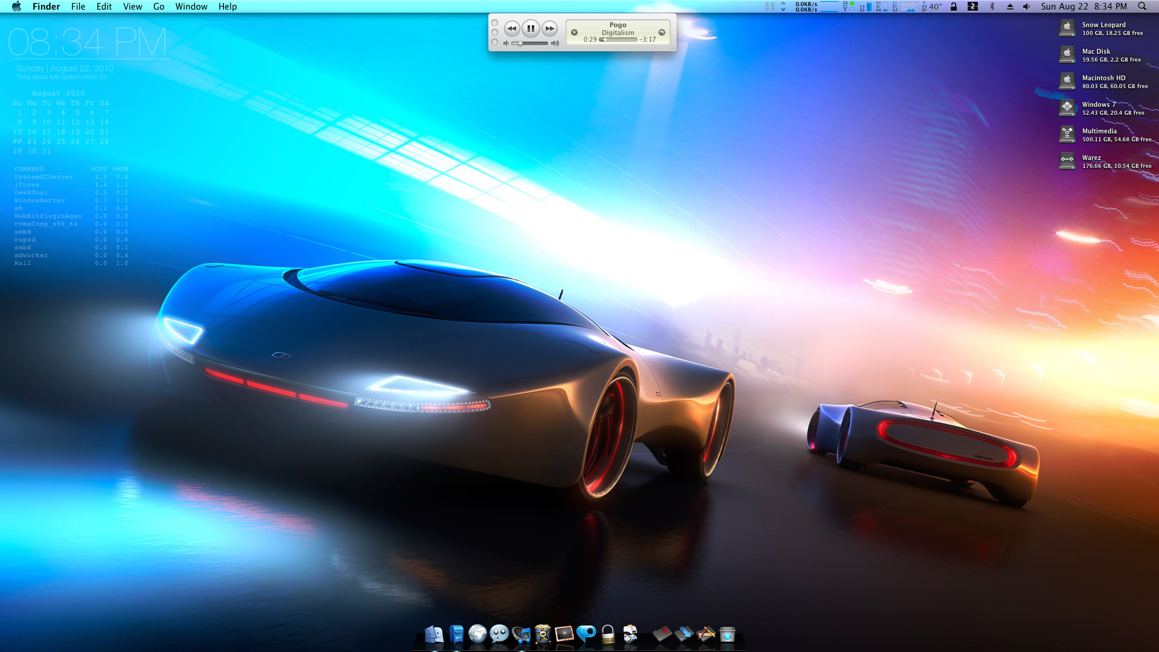Click the small play arrow in iTunes display

coord(574,33)
